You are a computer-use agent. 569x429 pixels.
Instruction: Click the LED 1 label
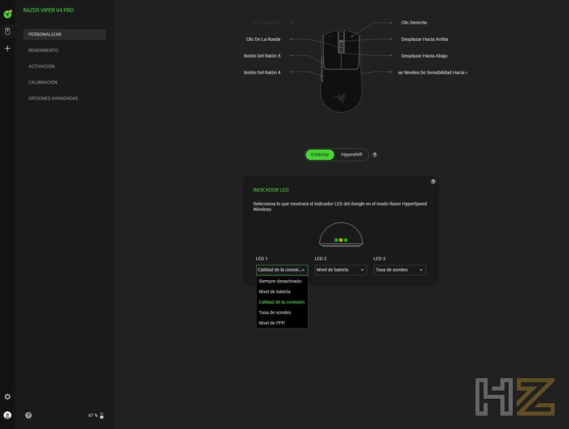[x=261, y=259]
